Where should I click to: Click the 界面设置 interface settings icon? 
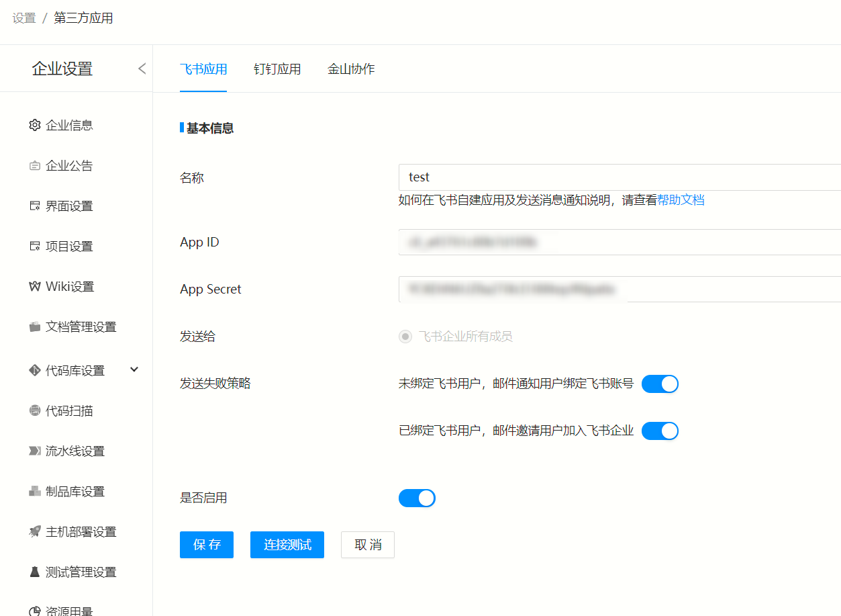34,206
